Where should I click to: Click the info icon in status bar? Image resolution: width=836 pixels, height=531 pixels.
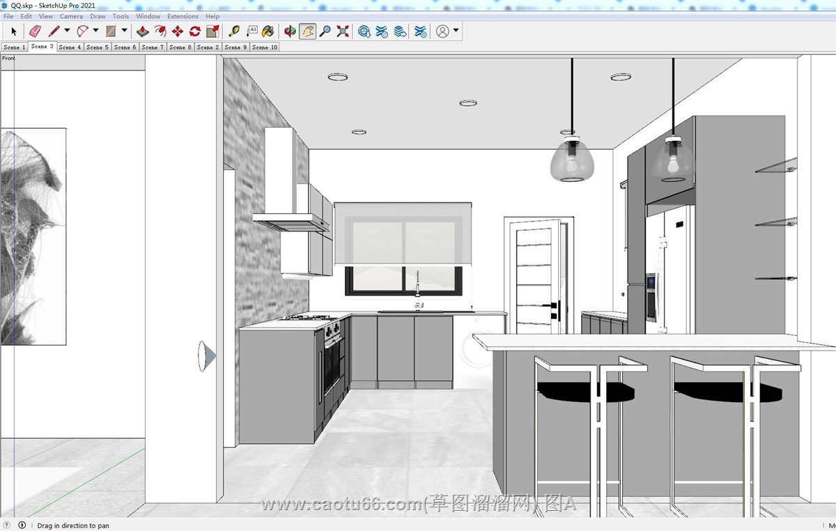pyautogui.click(x=22, y=525)
